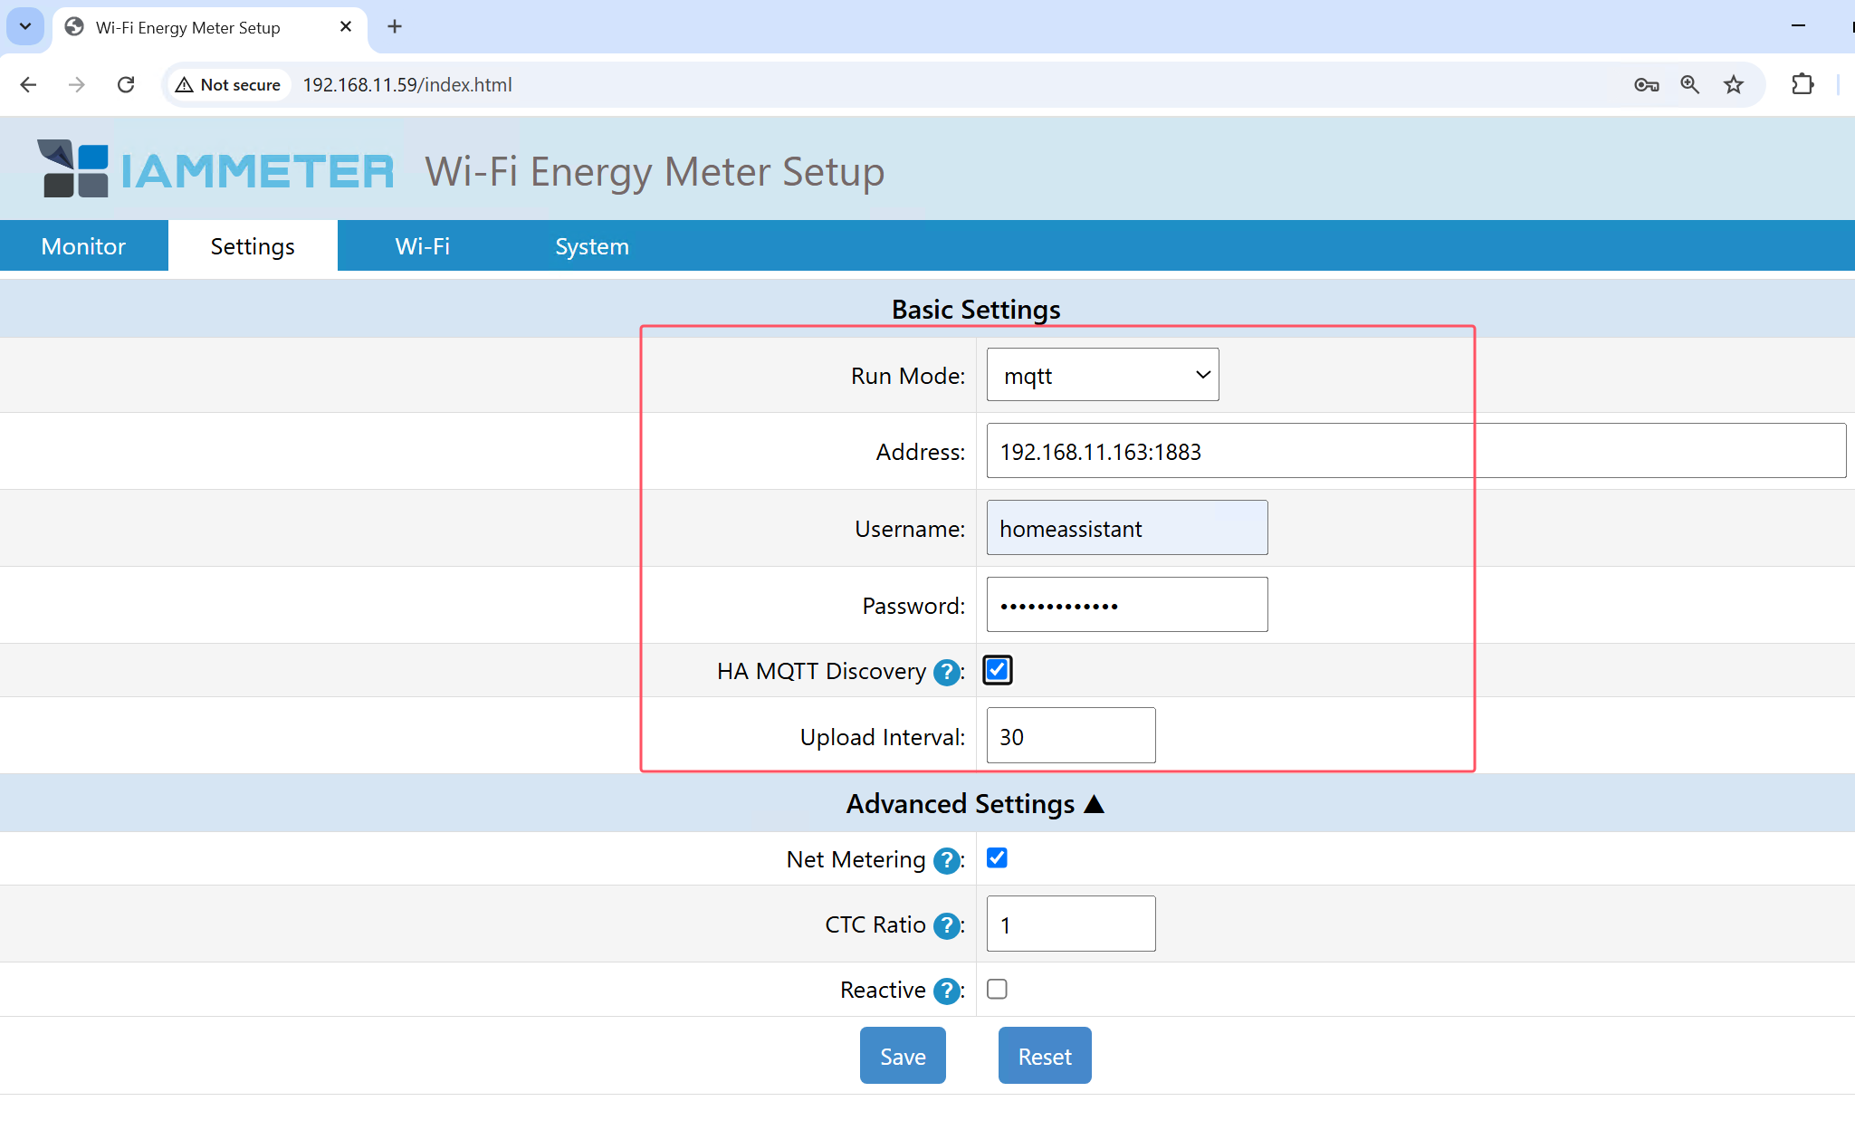Click the URL 192.168.11.59/index.html in address bar
Screen dimensions: 1855x1130
click(x=407, y=84)
